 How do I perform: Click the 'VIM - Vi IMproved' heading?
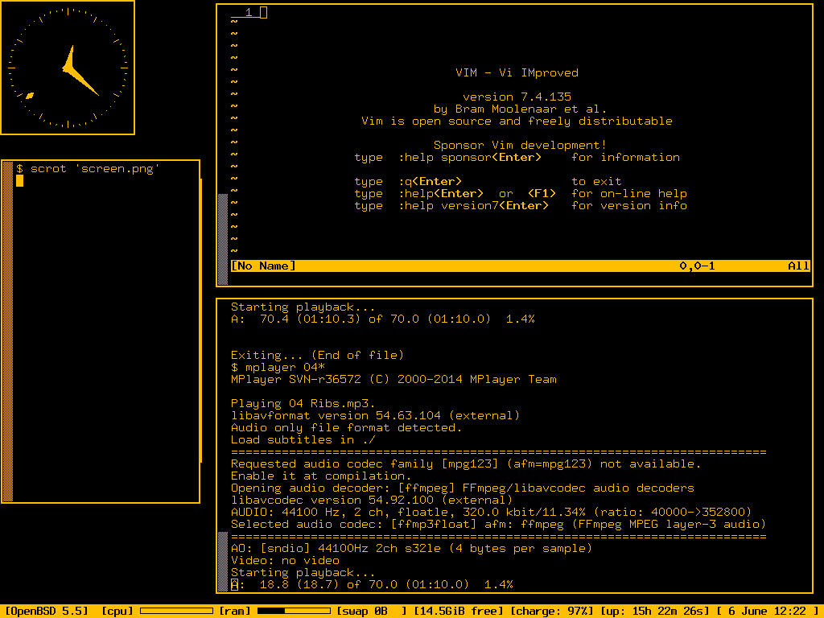(517, 73)
